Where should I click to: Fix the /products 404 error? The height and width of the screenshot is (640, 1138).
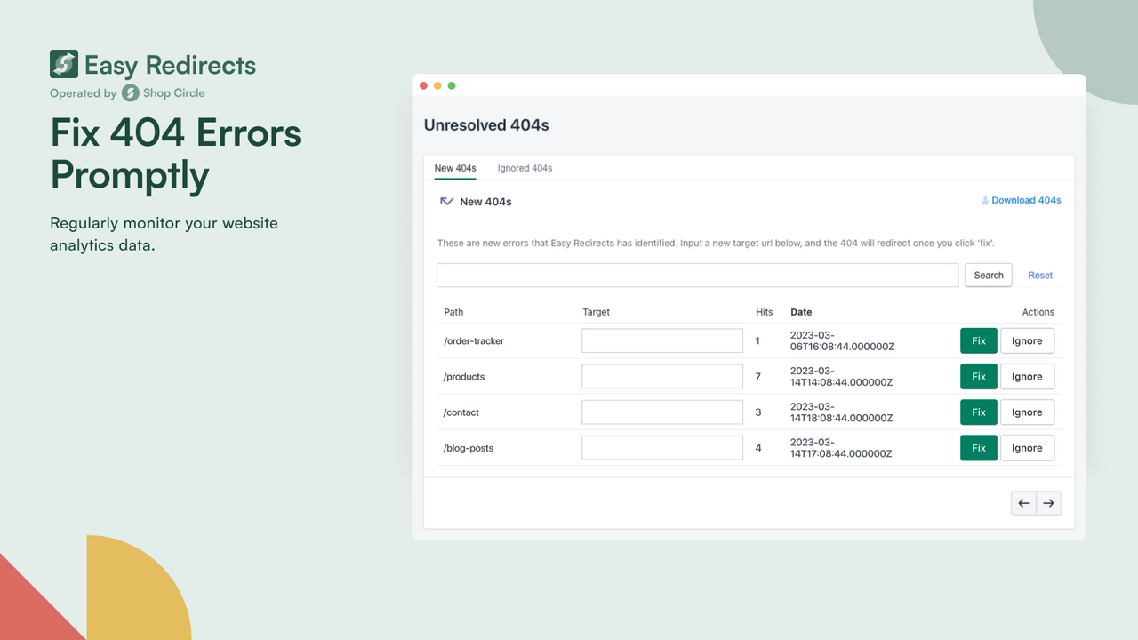[x=978, y=376]
